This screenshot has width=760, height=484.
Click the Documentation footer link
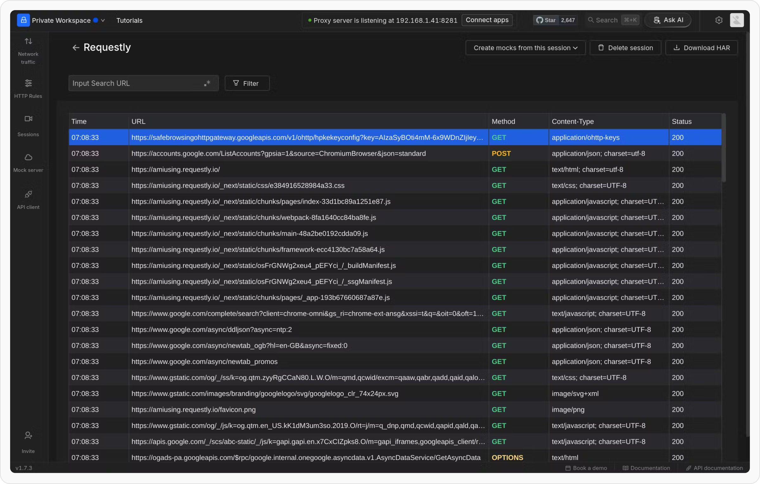(646, 468)
